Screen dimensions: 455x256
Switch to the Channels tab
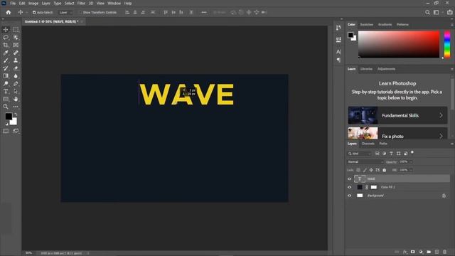(368, 144)
